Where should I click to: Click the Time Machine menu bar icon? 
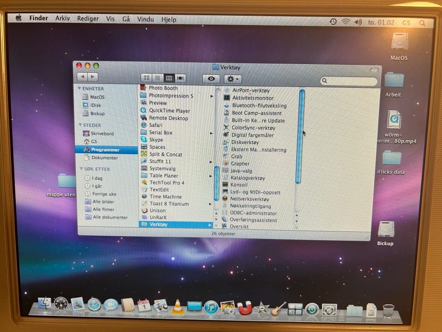click(x=333, y=22)
